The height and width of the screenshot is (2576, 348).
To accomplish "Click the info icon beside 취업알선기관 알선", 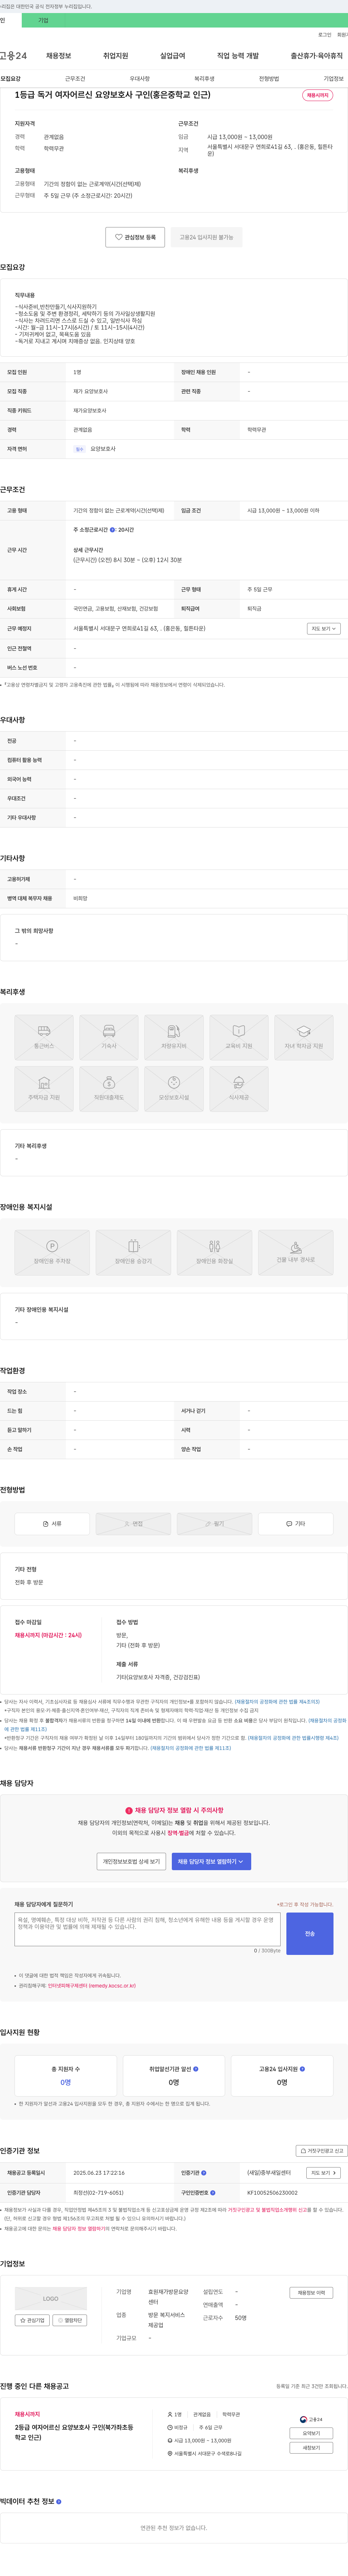I will [196, 2069].
